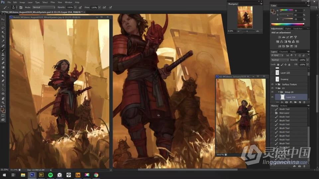Select the Eyedropper tool
The width and height of the screenshot is (319, 179).
coord(3,41)
